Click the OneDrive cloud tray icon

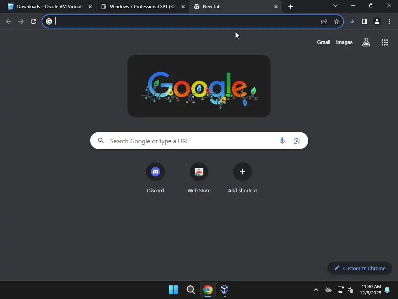[328, 290]
